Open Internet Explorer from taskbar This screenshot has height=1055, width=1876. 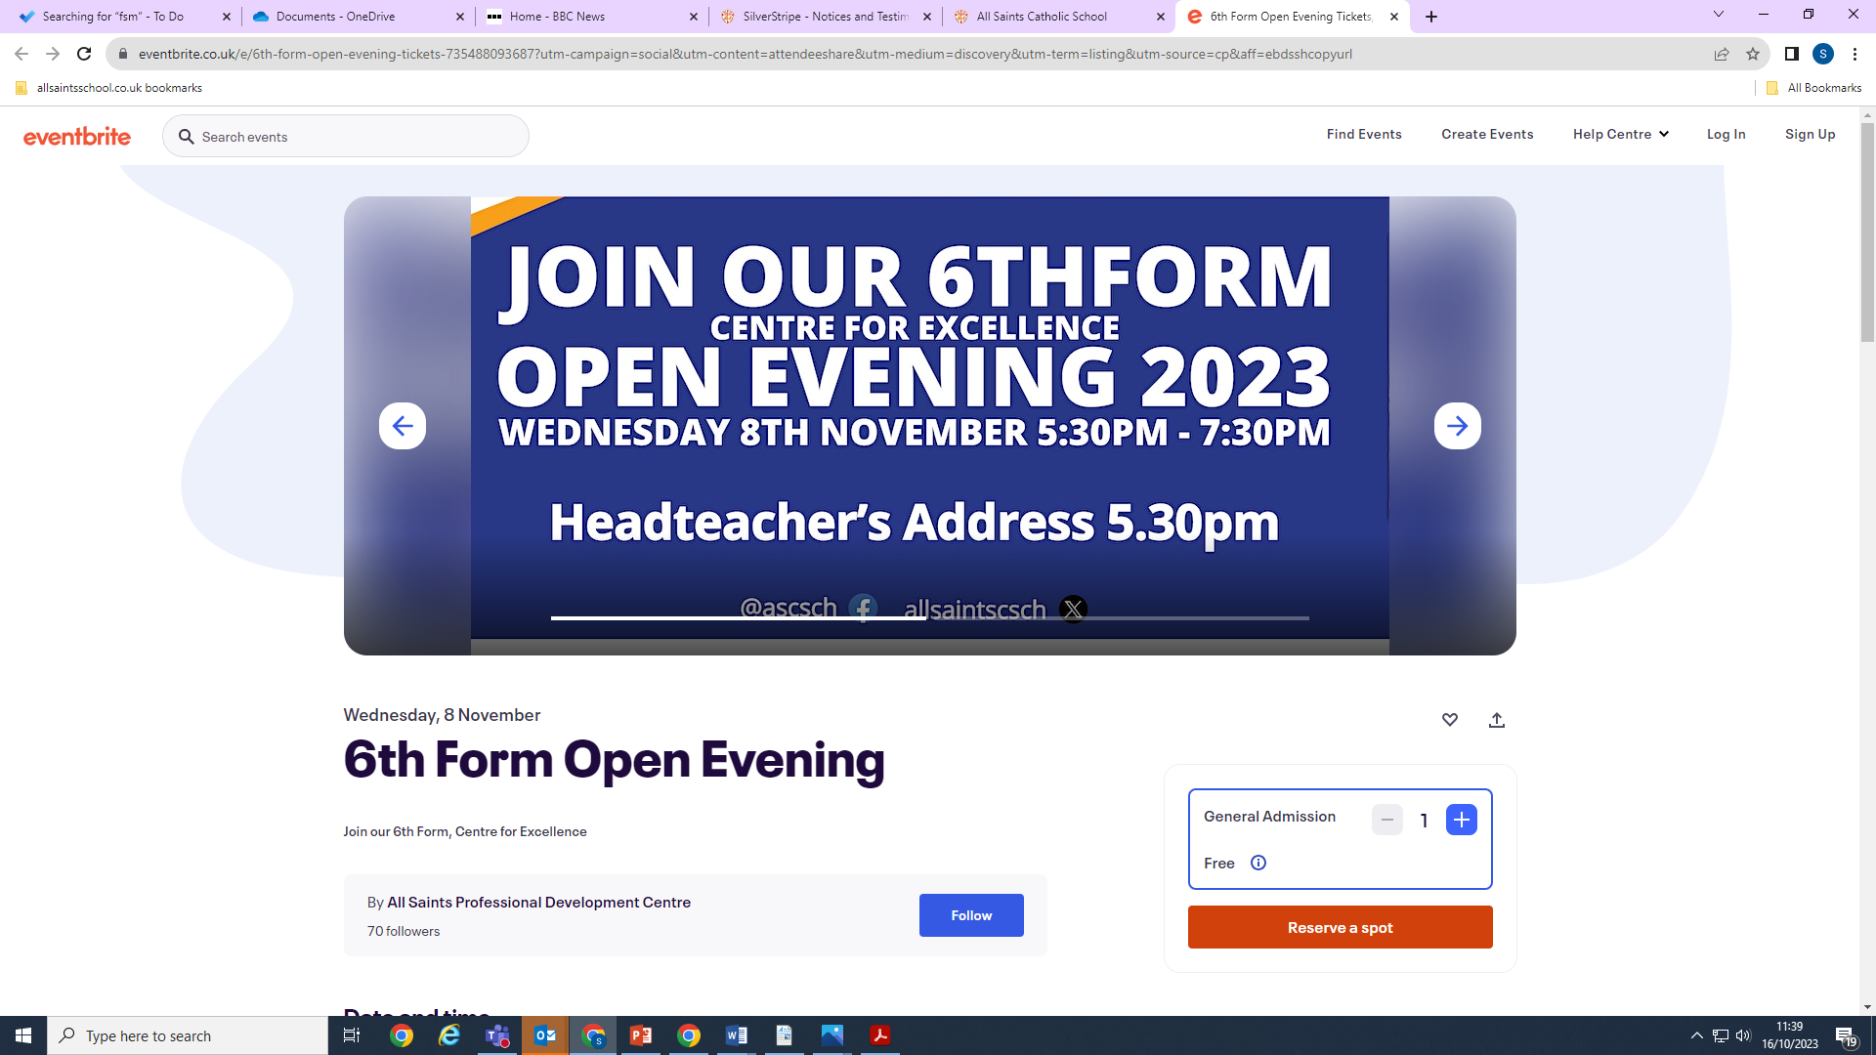click(x=449, y=1035)
